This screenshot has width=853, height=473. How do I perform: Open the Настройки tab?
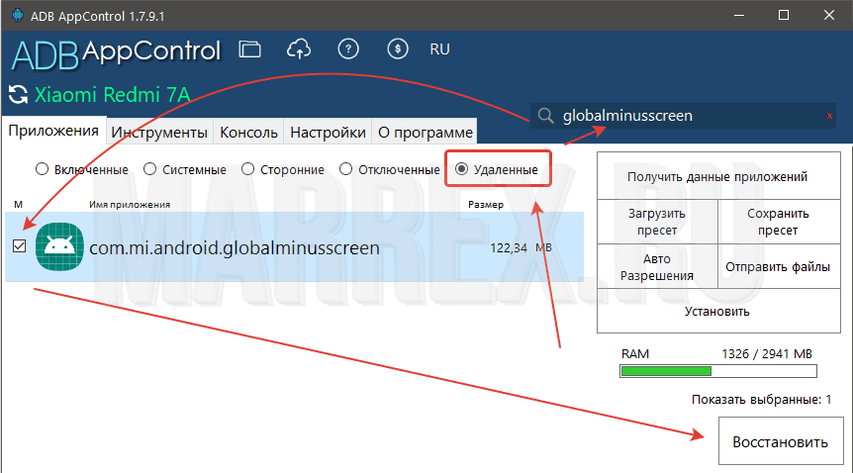tap(328, 133)
